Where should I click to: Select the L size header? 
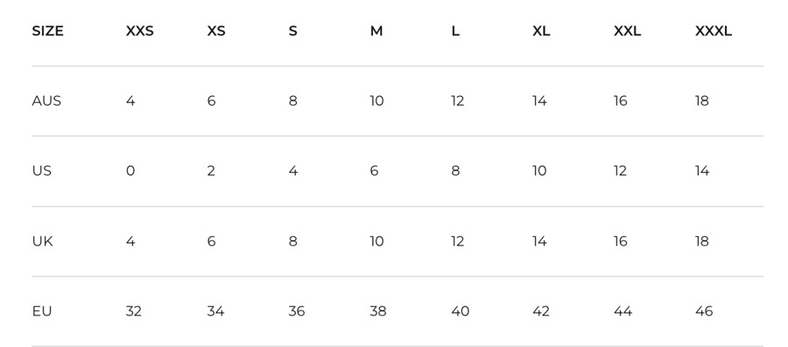tap(455, 31)
